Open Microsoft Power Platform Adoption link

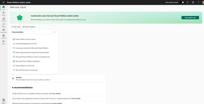(28, 61)
